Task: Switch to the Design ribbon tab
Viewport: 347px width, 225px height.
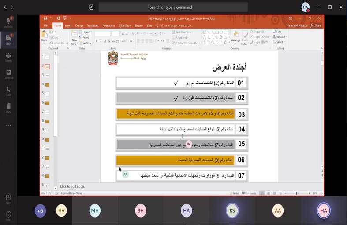Action: point(79,25)
